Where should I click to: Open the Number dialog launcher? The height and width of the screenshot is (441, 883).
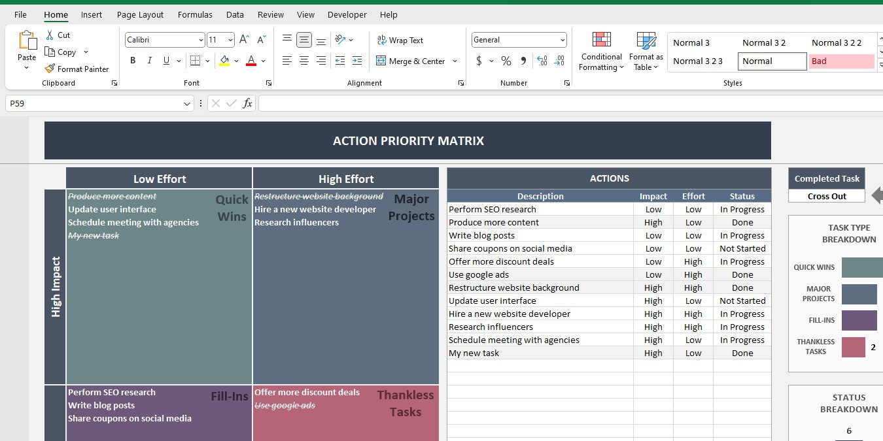pos(566,83)
